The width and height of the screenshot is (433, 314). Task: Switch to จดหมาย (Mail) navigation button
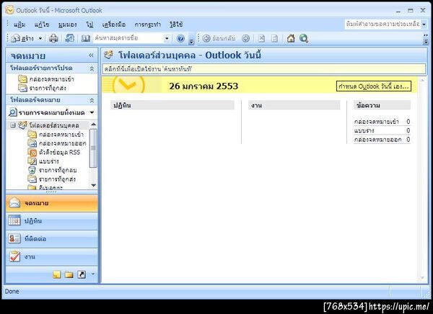(x=52, y=203)
